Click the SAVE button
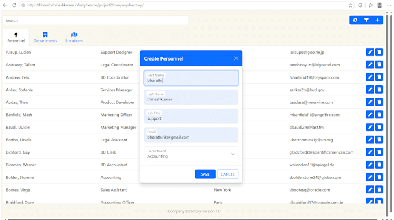Screen dimensions: 394x220 coord(205,174)
